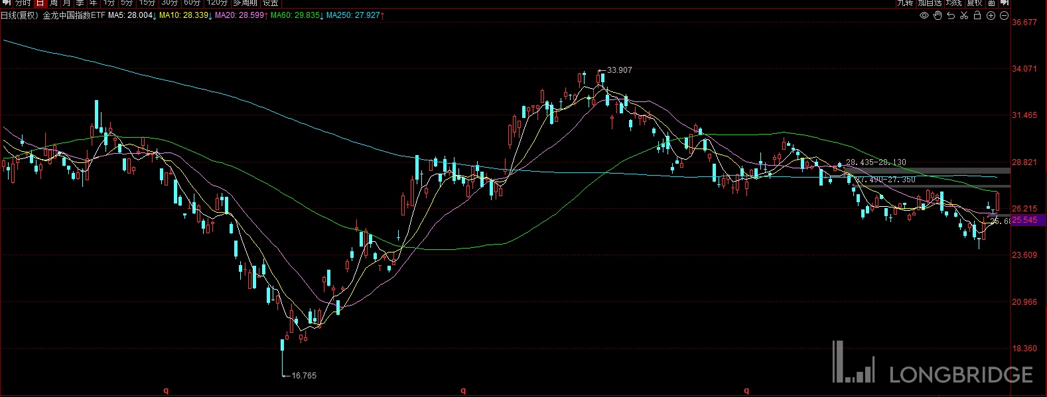This screenshot has width=1047, height=397.
Task: Select the 日 daily period tab
Action: point(40,3)
